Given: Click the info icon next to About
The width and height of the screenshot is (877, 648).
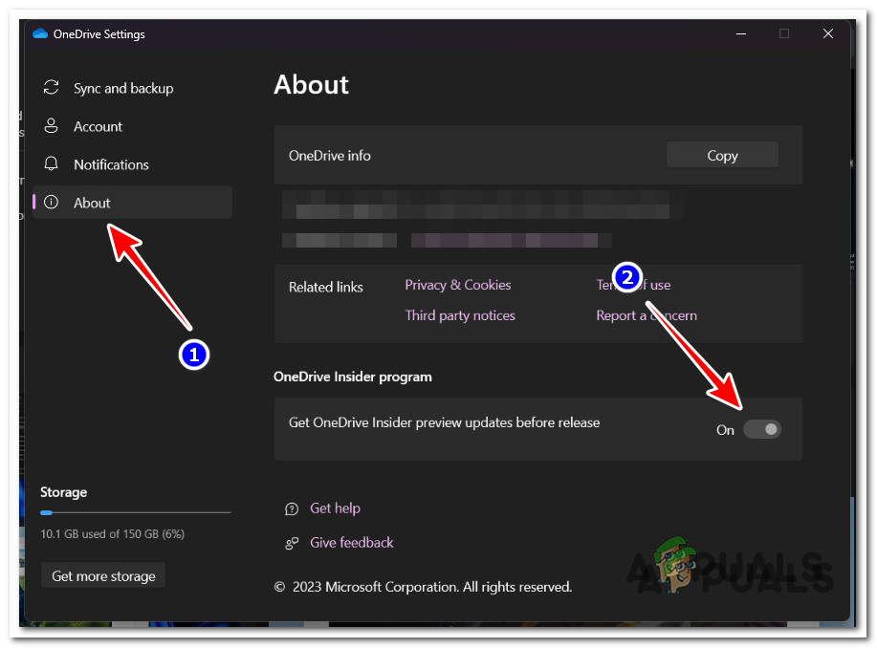Looking at the screenshot, I should (x=51, y=203).
